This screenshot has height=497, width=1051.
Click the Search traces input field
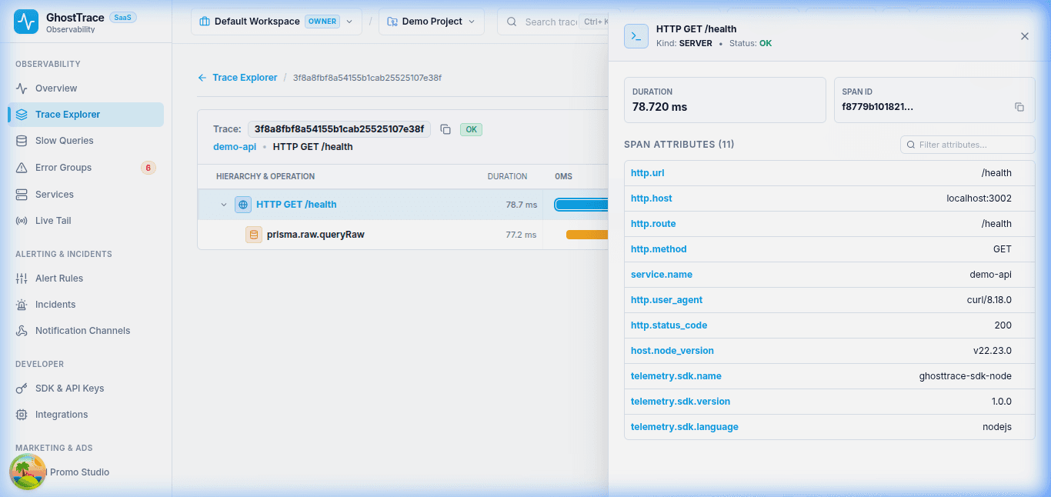click(551, 22)
